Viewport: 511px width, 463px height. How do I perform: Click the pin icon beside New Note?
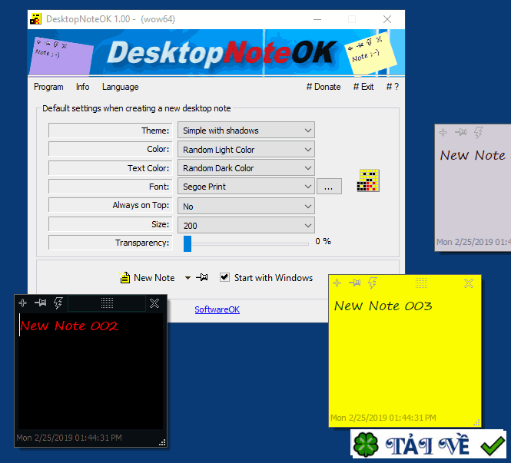(202, 277)
